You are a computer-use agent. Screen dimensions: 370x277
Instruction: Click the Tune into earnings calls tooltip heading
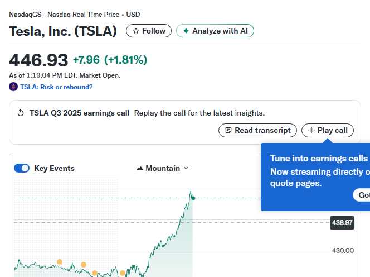click(319, 158)
